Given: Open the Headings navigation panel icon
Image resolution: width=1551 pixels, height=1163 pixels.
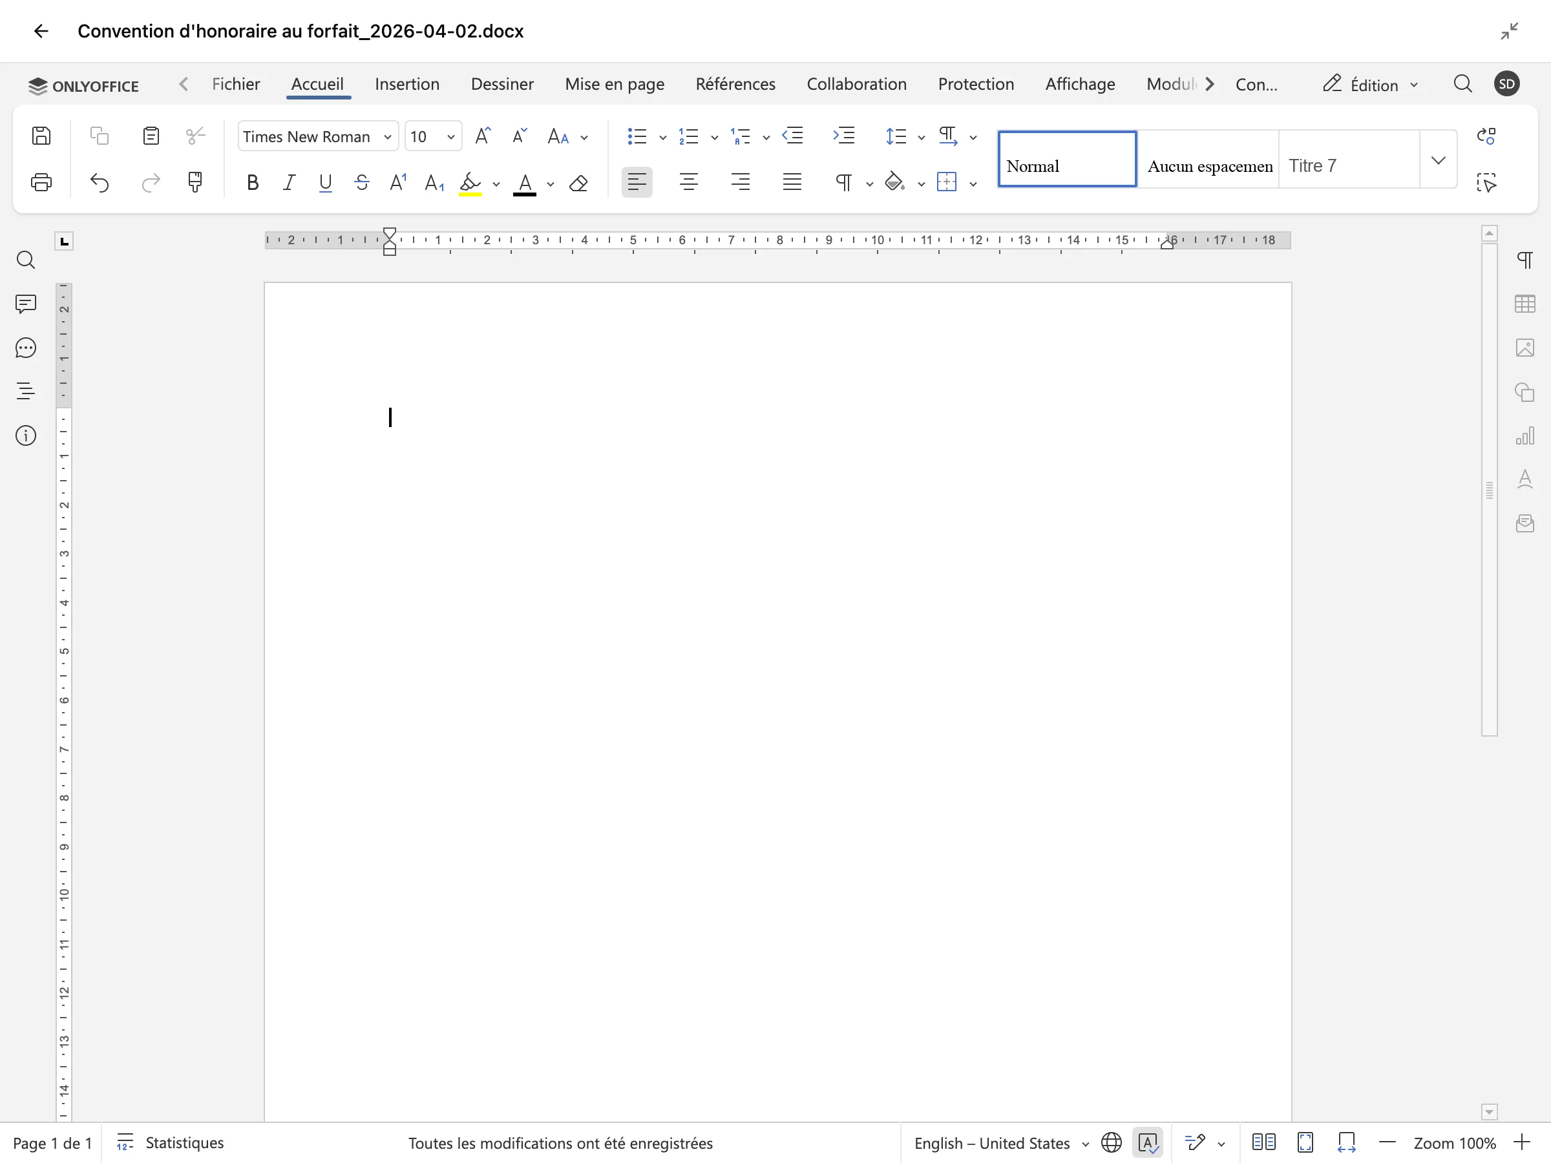Looking at the screenshot, I should pyautogui.click(x=26, y=391).
